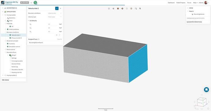The image size is (211, 111).
Task: Expand the Incompressible 2 simulation
Action: pos(3,75)
